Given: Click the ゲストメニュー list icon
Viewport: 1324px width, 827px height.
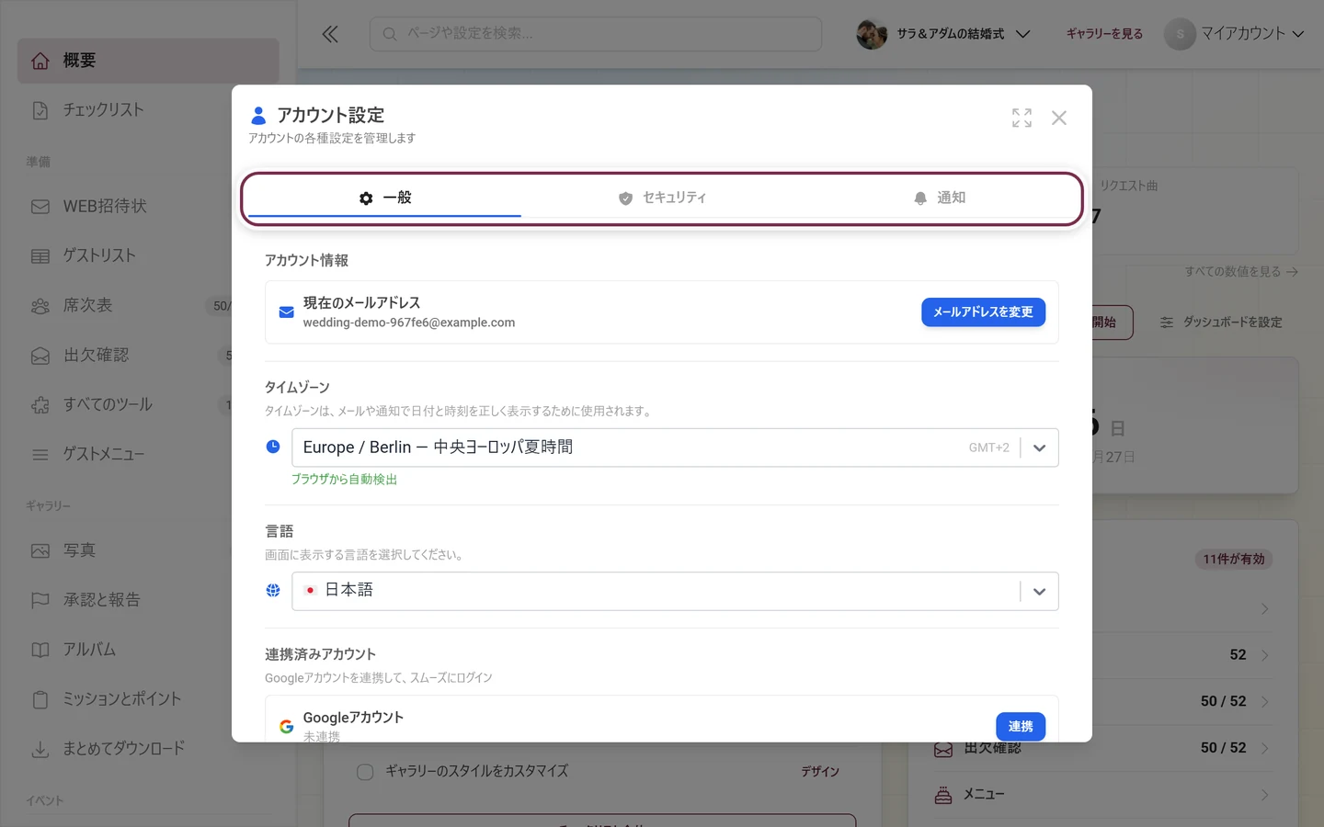Looking at the screenshot, I should pyautogui.click(x=40, y=455).
